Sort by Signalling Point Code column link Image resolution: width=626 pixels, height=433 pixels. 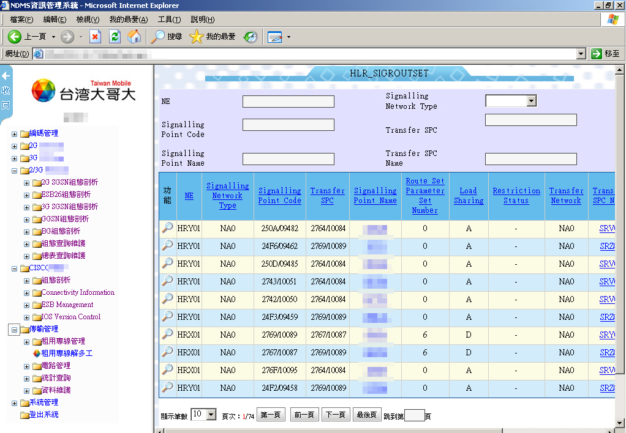(x=279, y=196)
